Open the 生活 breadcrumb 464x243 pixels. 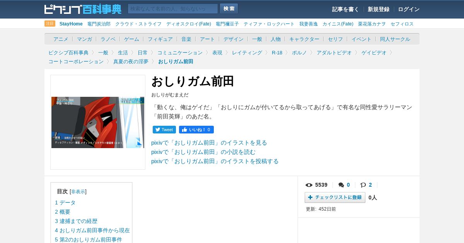(x=123, y=52)
